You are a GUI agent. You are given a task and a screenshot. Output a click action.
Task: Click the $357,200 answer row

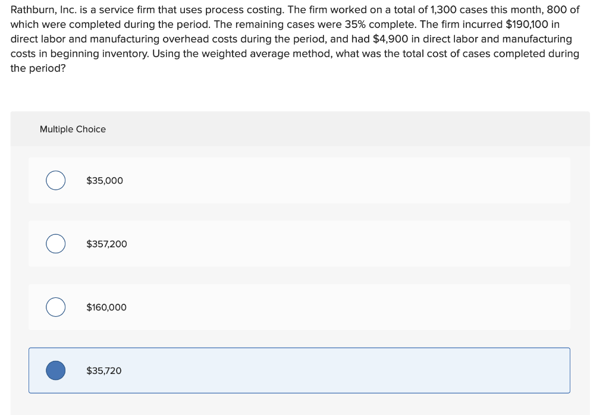point(299,243)
